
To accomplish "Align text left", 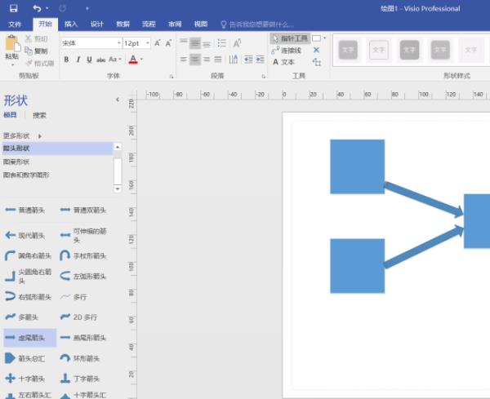I will point(184,59).
